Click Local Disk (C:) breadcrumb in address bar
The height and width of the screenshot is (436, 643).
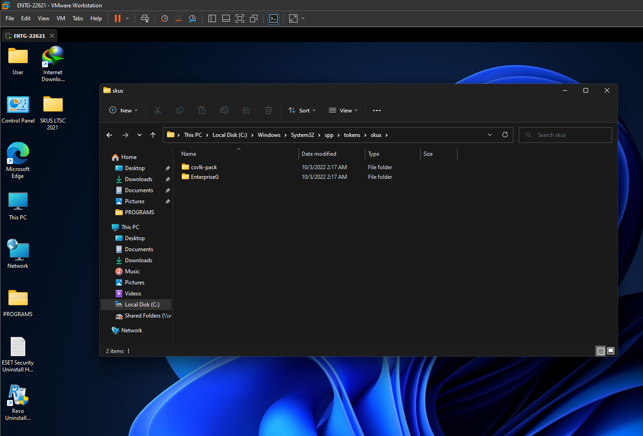pos(230,135)
